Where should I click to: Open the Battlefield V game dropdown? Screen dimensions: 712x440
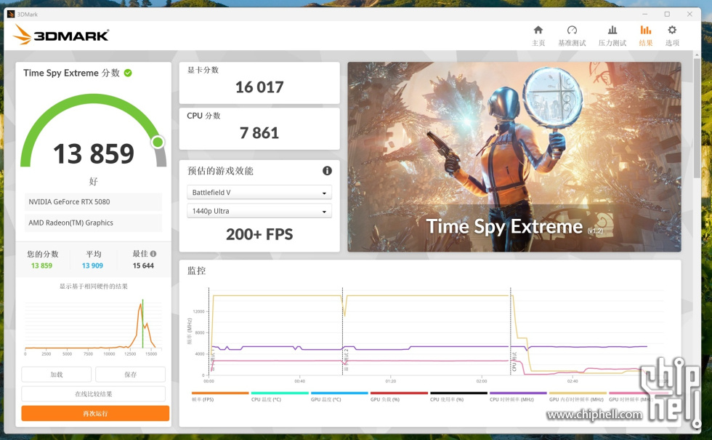pyautogui.click(x=259, y=192)
